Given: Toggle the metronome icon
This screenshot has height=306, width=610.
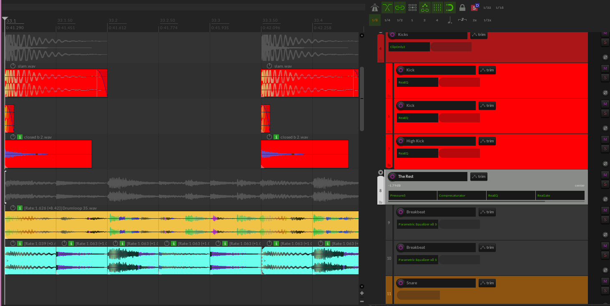Looking at the screenshot, I should click(375, 8).
